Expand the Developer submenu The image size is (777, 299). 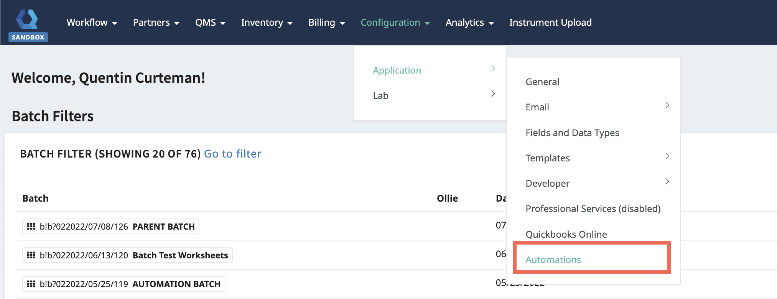pos(596,183)
